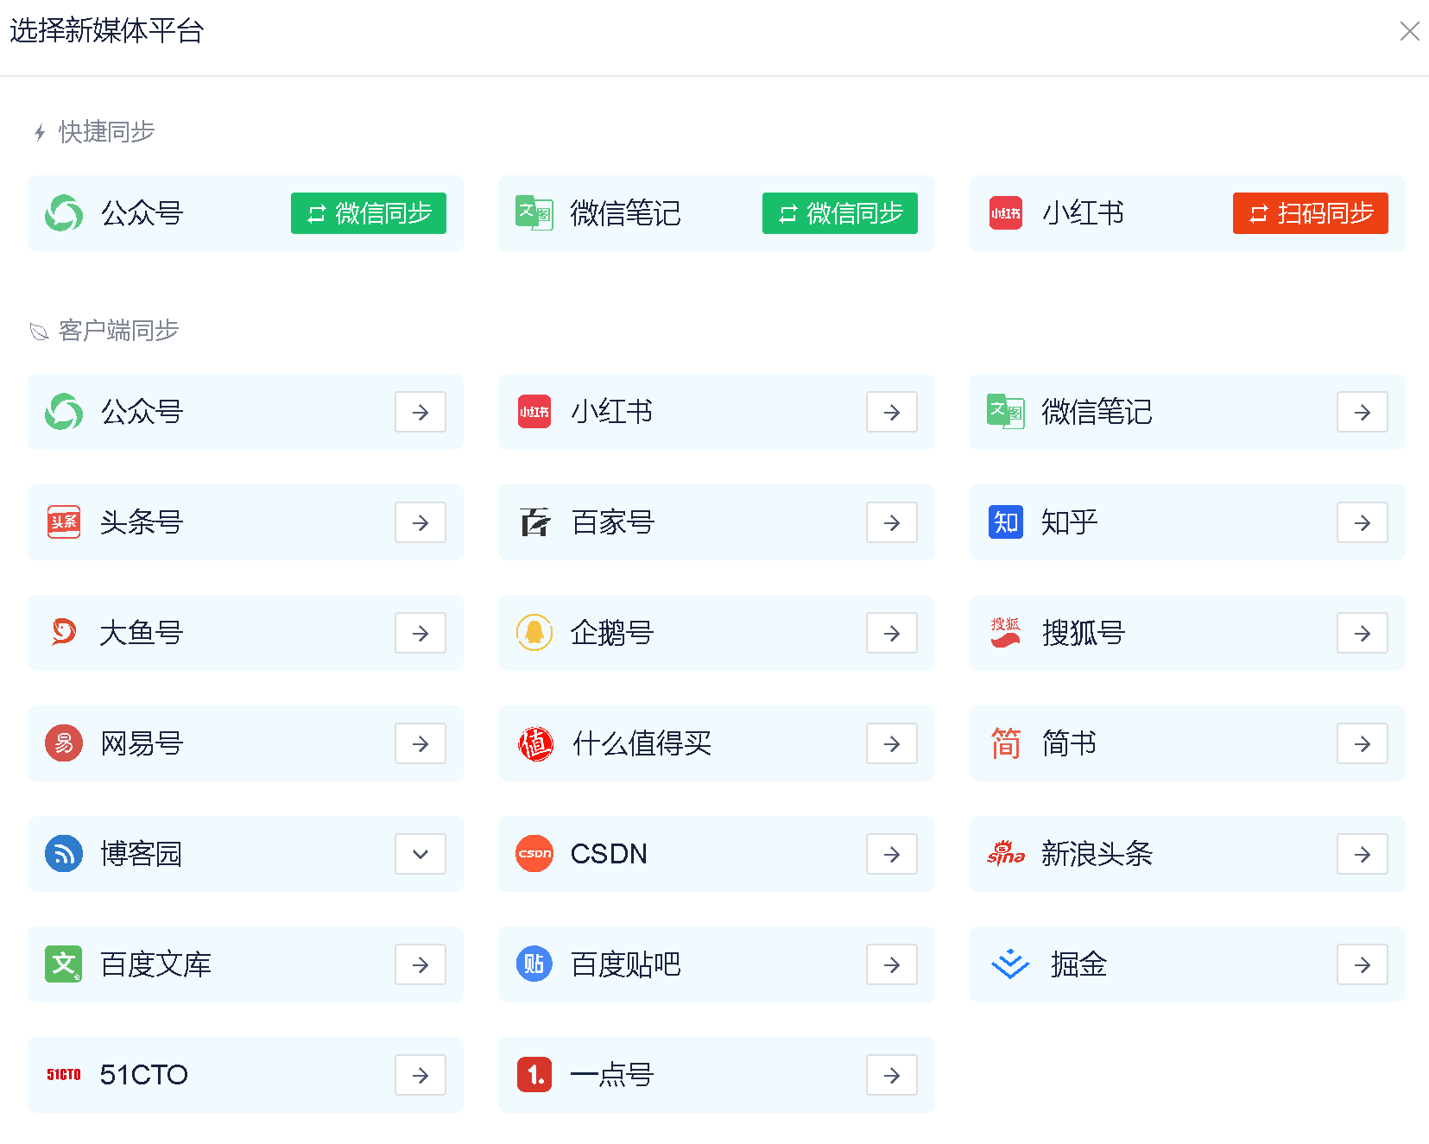Click the 一点号 red icon

tap(534, 1075)
